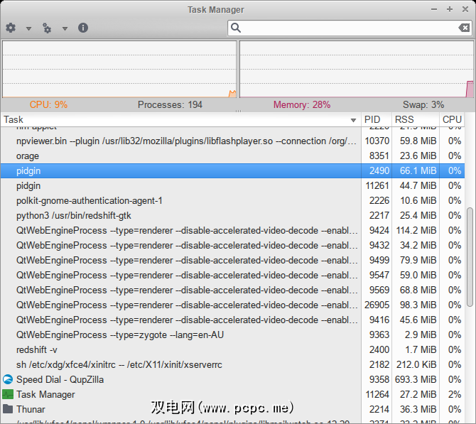Select the Speed Dial - QupZilla process

click(55, 379)
